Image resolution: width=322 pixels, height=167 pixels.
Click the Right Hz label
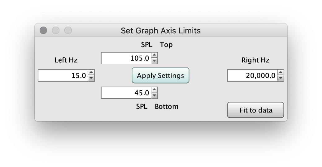coord(255,60)
